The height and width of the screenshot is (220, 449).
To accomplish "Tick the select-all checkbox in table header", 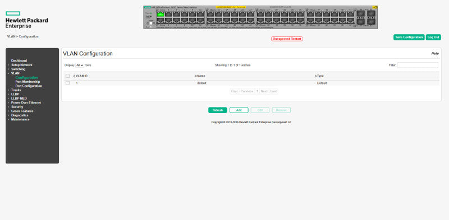I will coord(67,76).
